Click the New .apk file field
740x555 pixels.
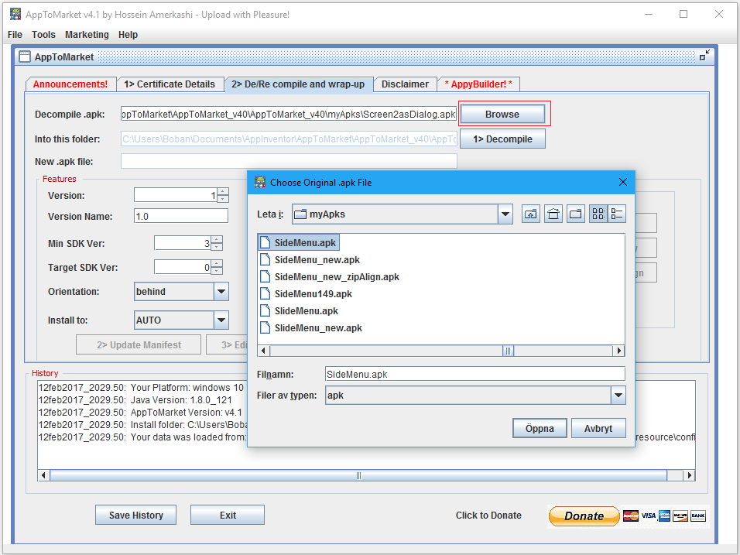pyautogui.click(x=289, y=161)
